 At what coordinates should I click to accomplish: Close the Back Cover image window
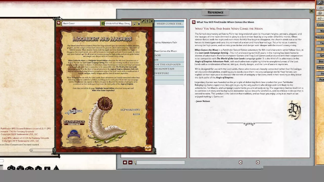[151, 21]
